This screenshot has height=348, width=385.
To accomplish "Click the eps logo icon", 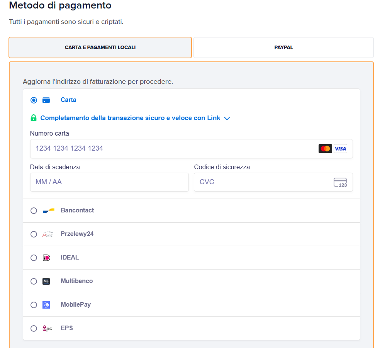I will tap(47, 328).
